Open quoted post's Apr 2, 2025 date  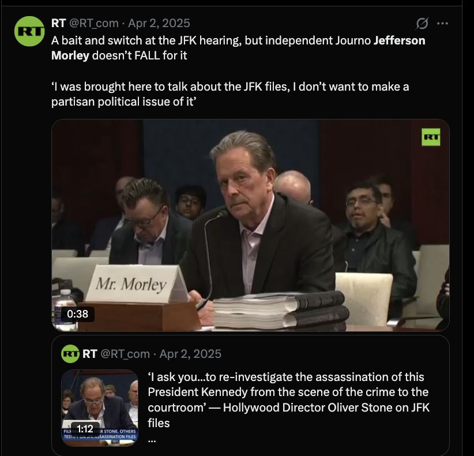190,354
